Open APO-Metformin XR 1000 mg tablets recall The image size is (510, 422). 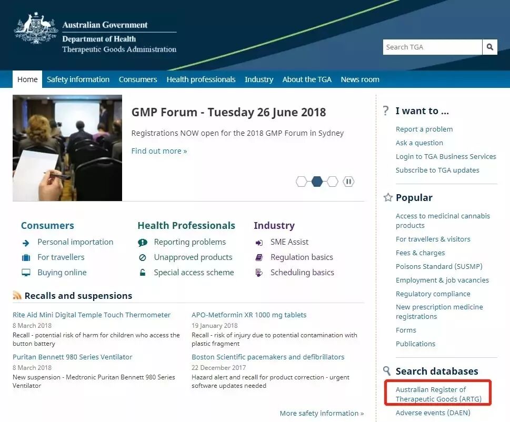tap(249, 315)
